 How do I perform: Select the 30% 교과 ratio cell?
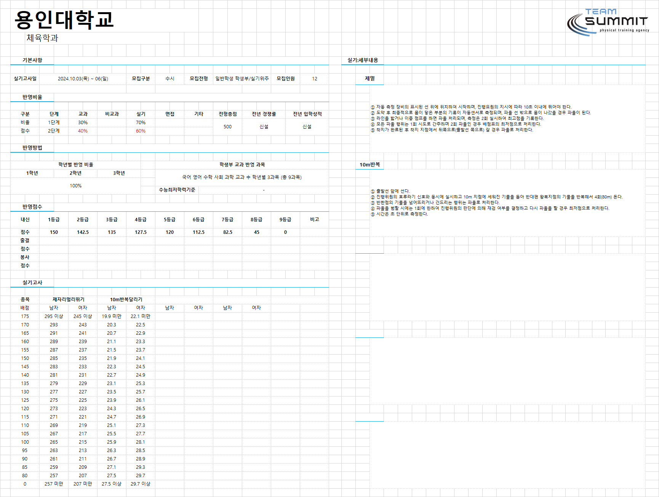point(83,122)
